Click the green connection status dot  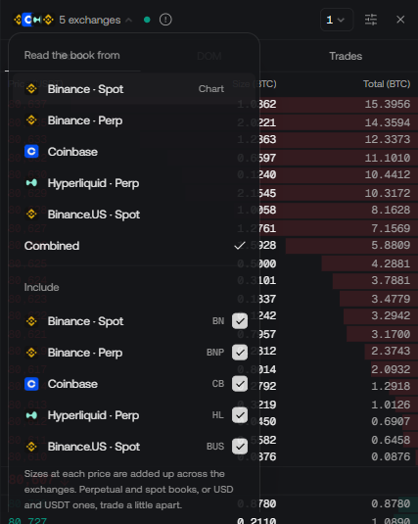147,20
